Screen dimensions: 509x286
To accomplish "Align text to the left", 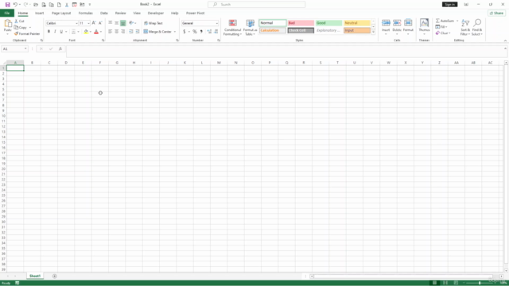I will pyautogui.click(x=111, y=32).
